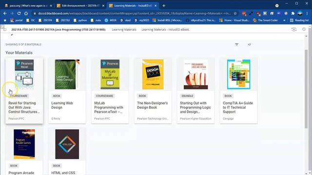Click the Pearson Higher Education publisher text
This screenshot has height=175, width=312.
pyautogui.click(x=195, y=119)
